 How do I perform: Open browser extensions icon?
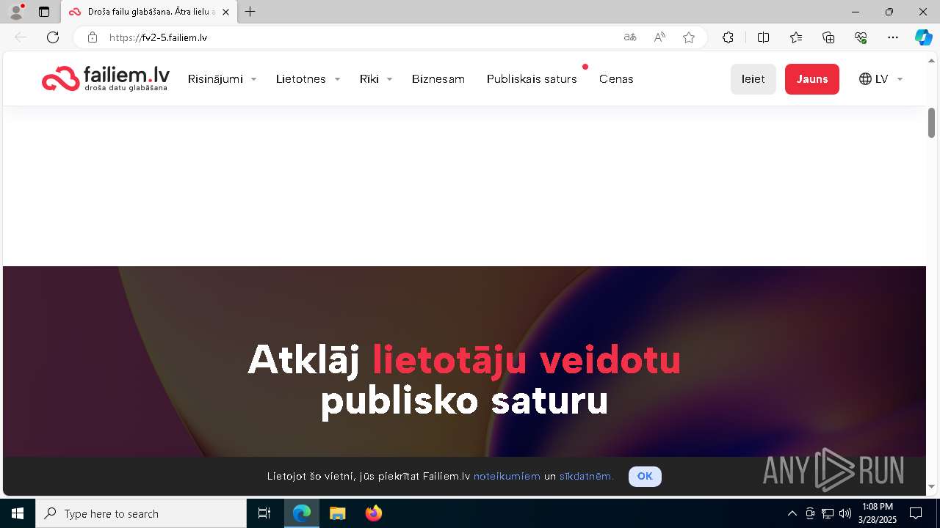point(728,37)
